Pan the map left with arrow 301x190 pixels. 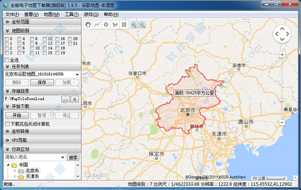click(x=277, y=34)
